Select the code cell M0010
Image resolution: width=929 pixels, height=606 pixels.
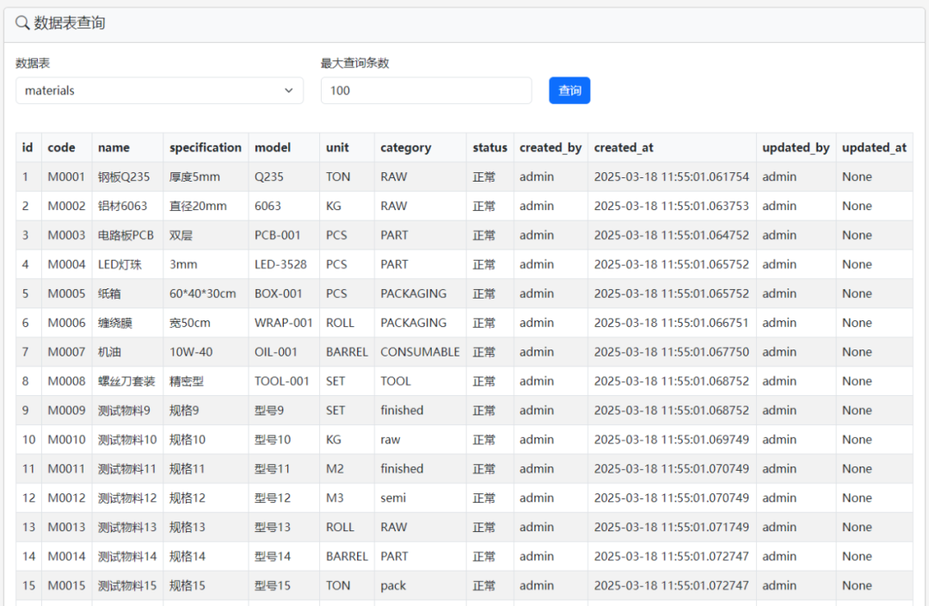[x=66, y=439]
